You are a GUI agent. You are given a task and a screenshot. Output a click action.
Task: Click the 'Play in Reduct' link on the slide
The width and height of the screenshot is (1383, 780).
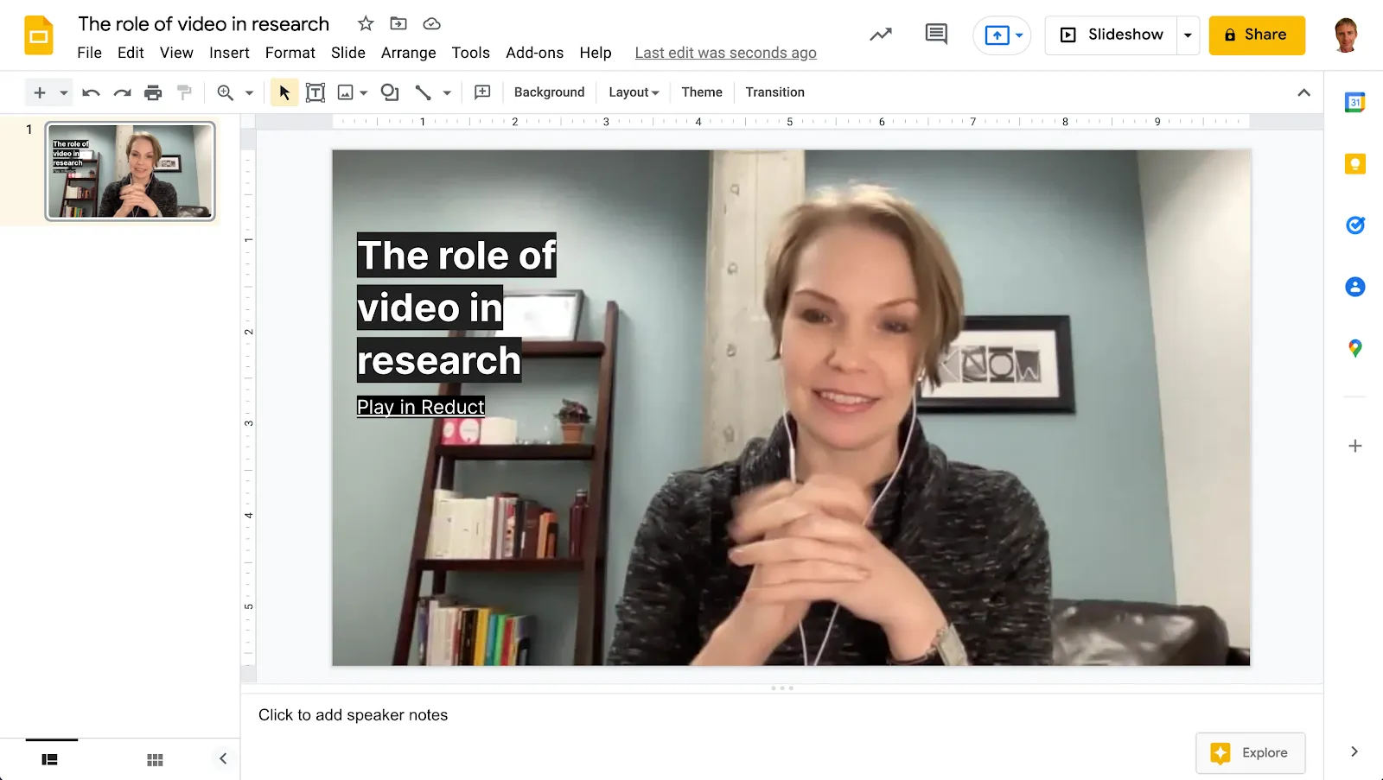421,407
